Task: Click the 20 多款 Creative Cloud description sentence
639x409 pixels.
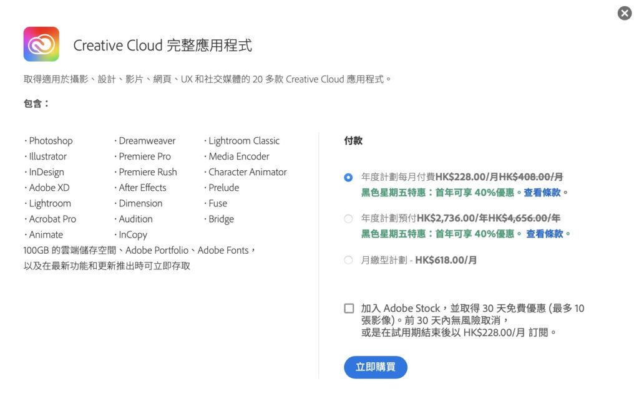Action: click(207, 79)
